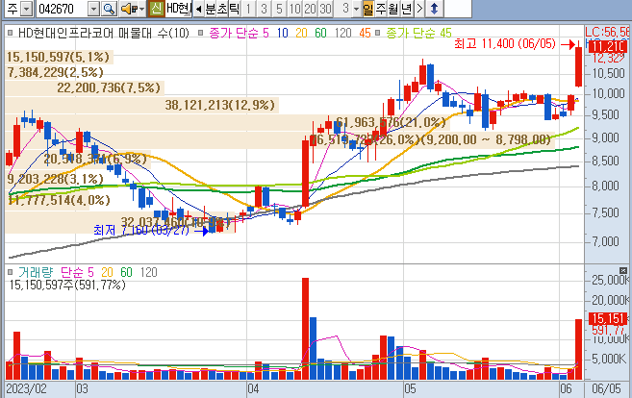632x398 pixels.
Task: Click the 03 month axis label
Action: (82, 389)
